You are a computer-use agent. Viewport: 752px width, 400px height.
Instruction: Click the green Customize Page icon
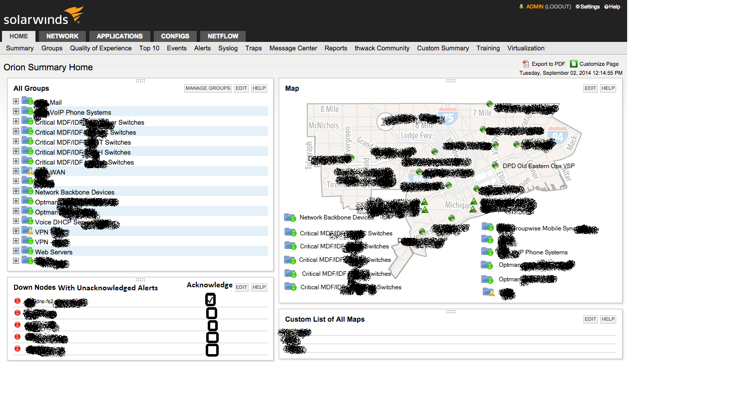tap(574, 64)
